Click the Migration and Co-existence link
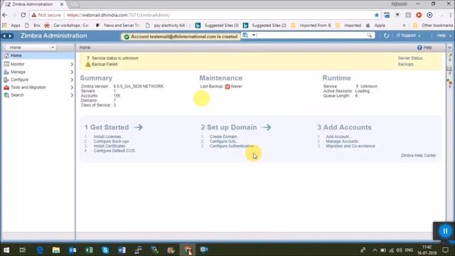Image resolution: width=455 pixels, height=256 pixels. (x=350, y=146)
